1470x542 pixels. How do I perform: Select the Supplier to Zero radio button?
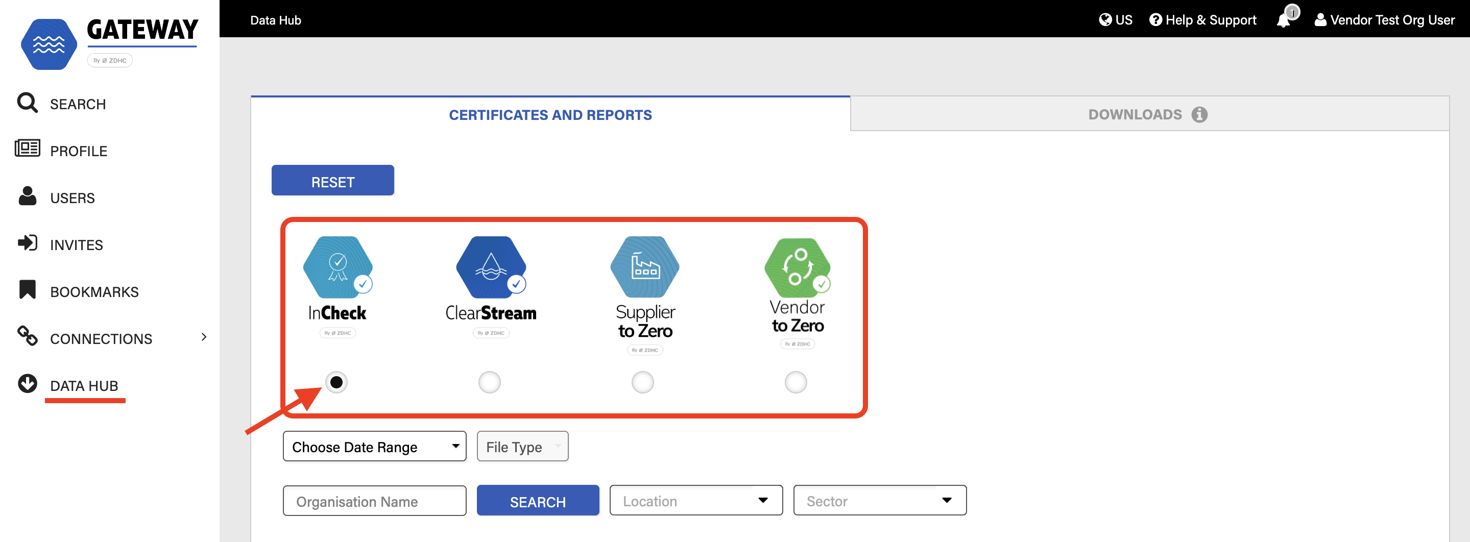coord(642,382)
